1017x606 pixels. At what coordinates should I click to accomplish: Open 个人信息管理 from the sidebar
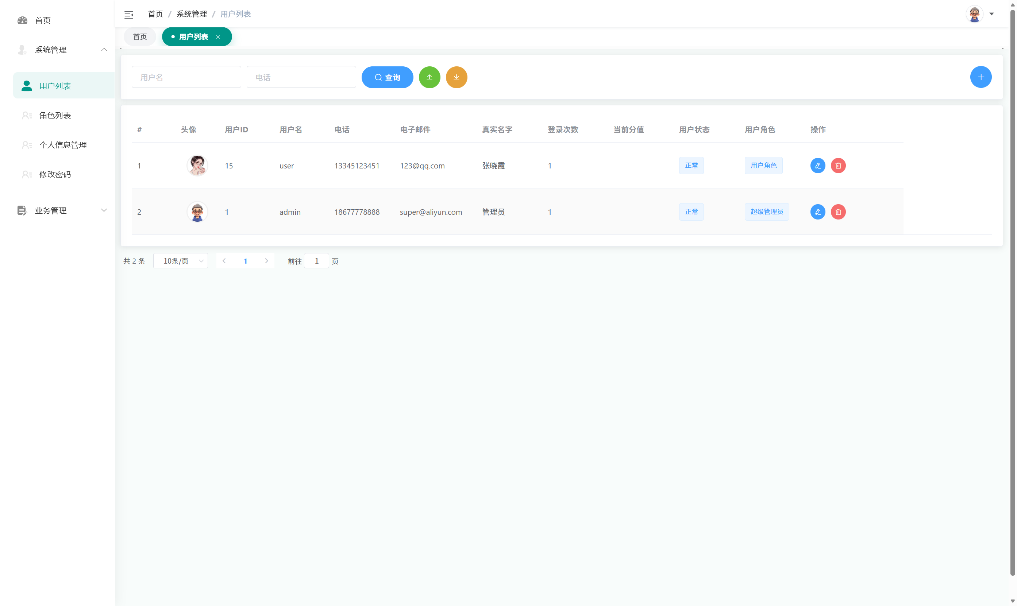pyautogui.click(x=63, y=145)
